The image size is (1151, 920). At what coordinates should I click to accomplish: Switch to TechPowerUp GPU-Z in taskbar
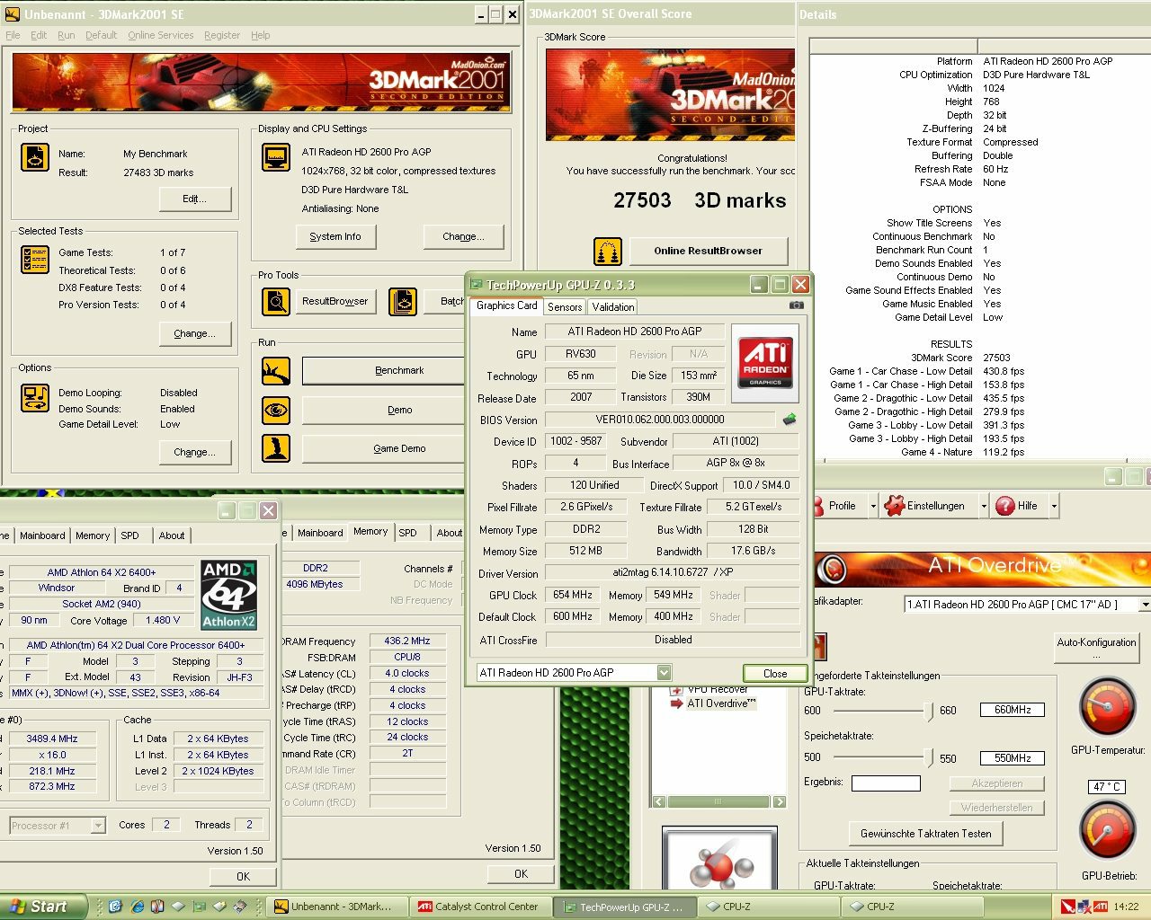click(x=624, y=907)
